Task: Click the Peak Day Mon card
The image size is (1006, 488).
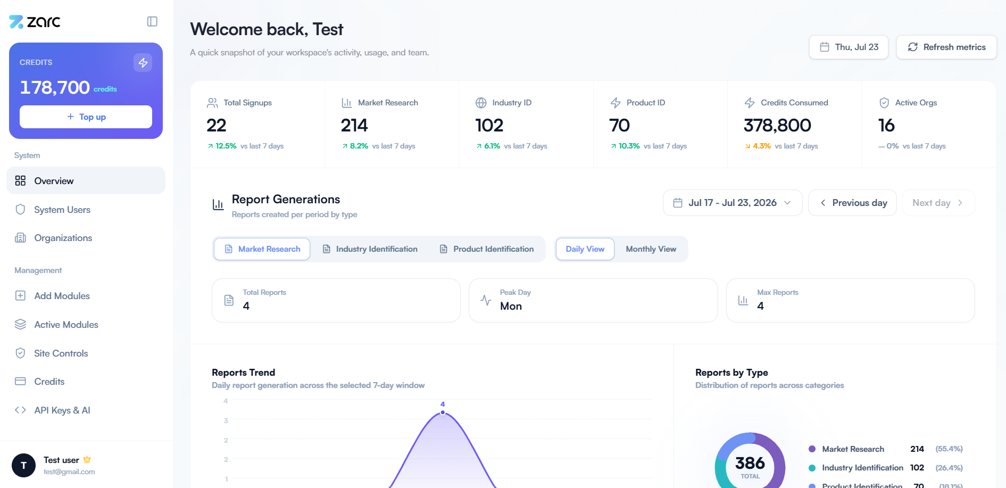Action: pyautogui.click(x=593, y=300)
